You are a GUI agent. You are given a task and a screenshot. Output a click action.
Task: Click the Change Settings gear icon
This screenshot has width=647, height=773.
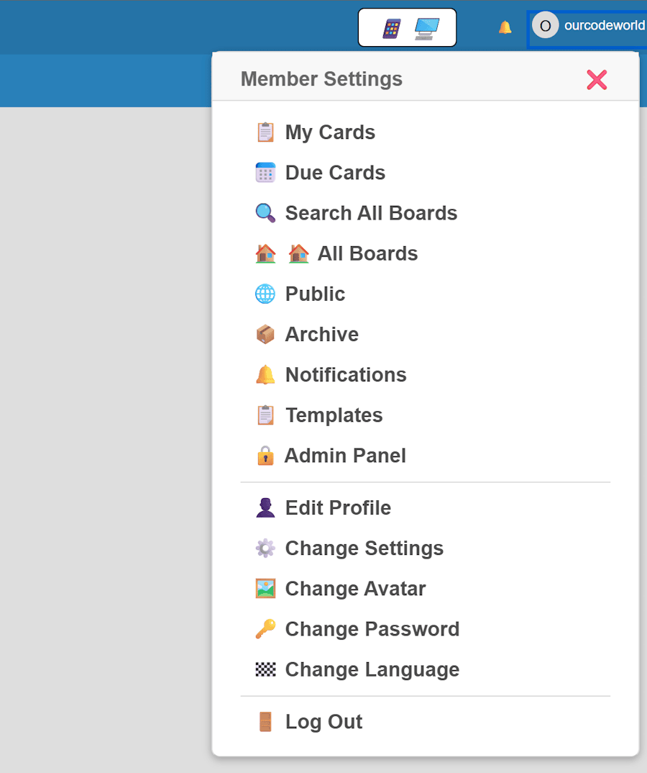click(265, 548)
